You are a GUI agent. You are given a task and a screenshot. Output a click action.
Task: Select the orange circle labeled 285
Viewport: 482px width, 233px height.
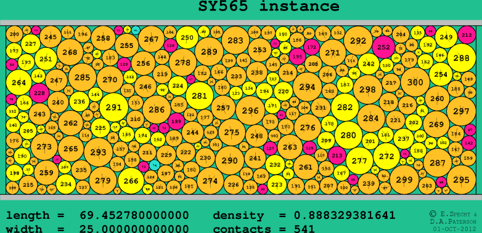point(83,77)
